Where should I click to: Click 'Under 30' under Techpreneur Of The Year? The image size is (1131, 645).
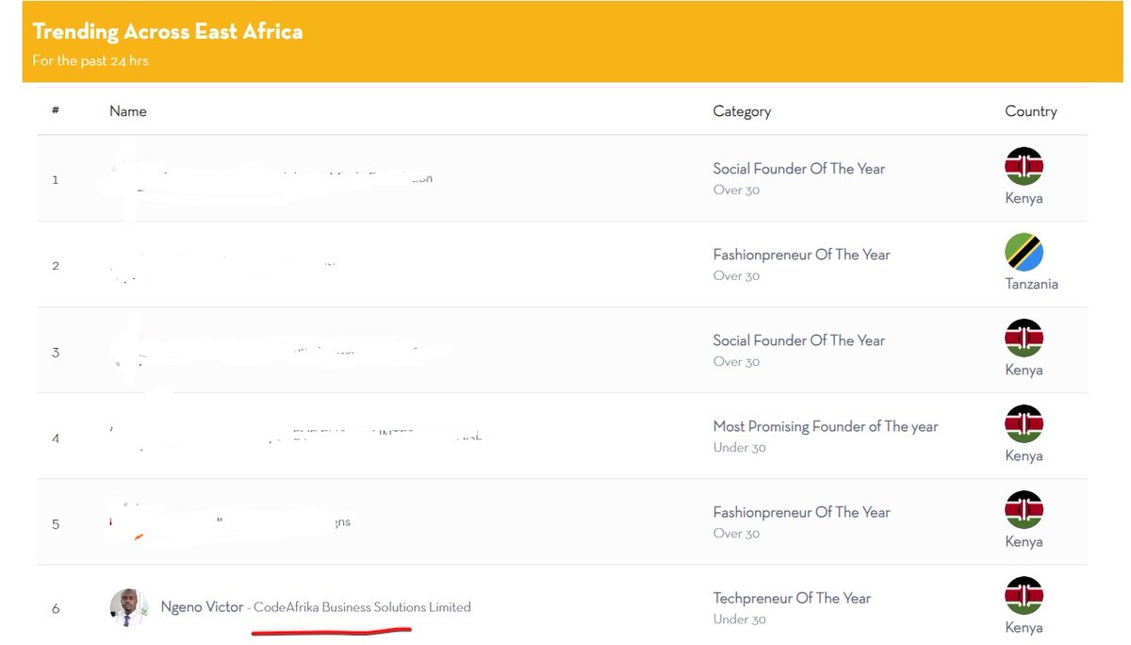(739, 620)
